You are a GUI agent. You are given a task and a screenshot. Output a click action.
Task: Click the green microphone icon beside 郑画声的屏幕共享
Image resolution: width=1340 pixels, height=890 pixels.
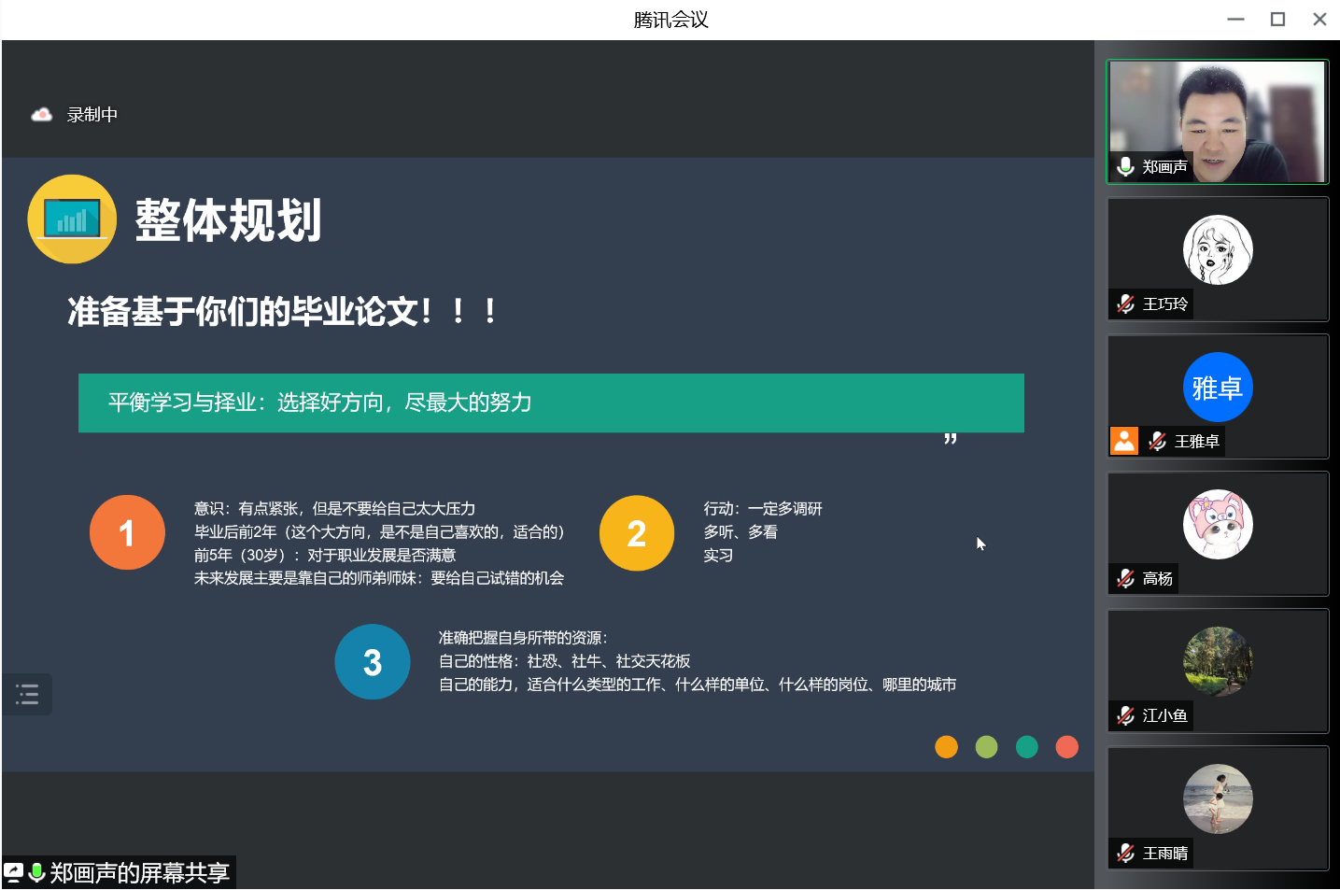pos(35,872)
